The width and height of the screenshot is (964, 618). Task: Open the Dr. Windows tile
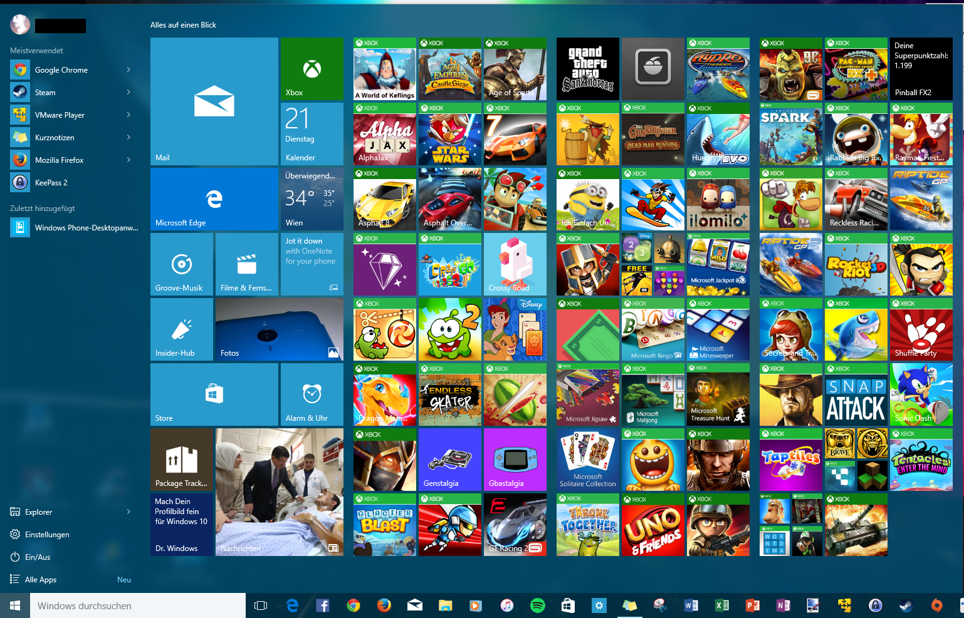(x=182, y=525)
